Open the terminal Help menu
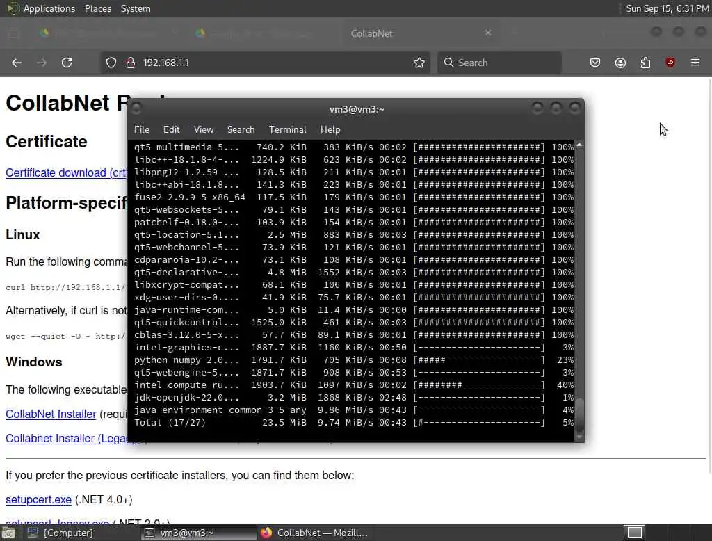The image size is (712, 541). pyautogui.click(x=330, y=129)
